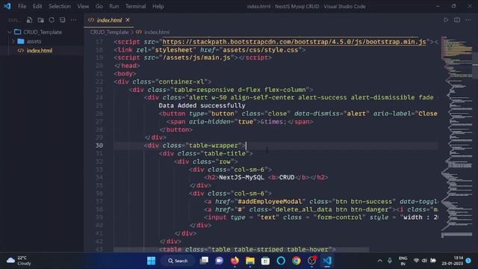Viewport: 478px width, 269px height.
Task: Open the Selection menu
Action: pos(60,6)
